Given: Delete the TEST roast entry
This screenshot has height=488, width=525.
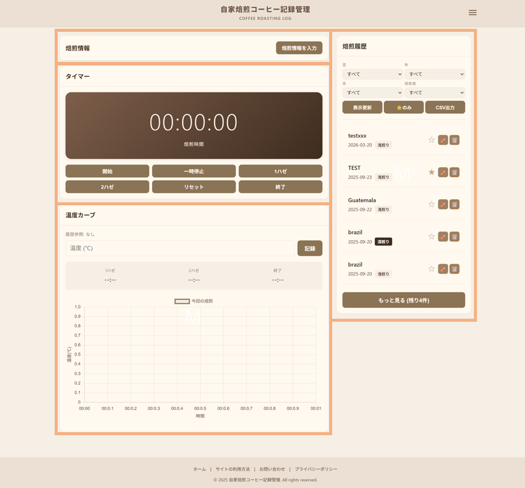Looking at the screenshot, I should (x=454, y=172).
